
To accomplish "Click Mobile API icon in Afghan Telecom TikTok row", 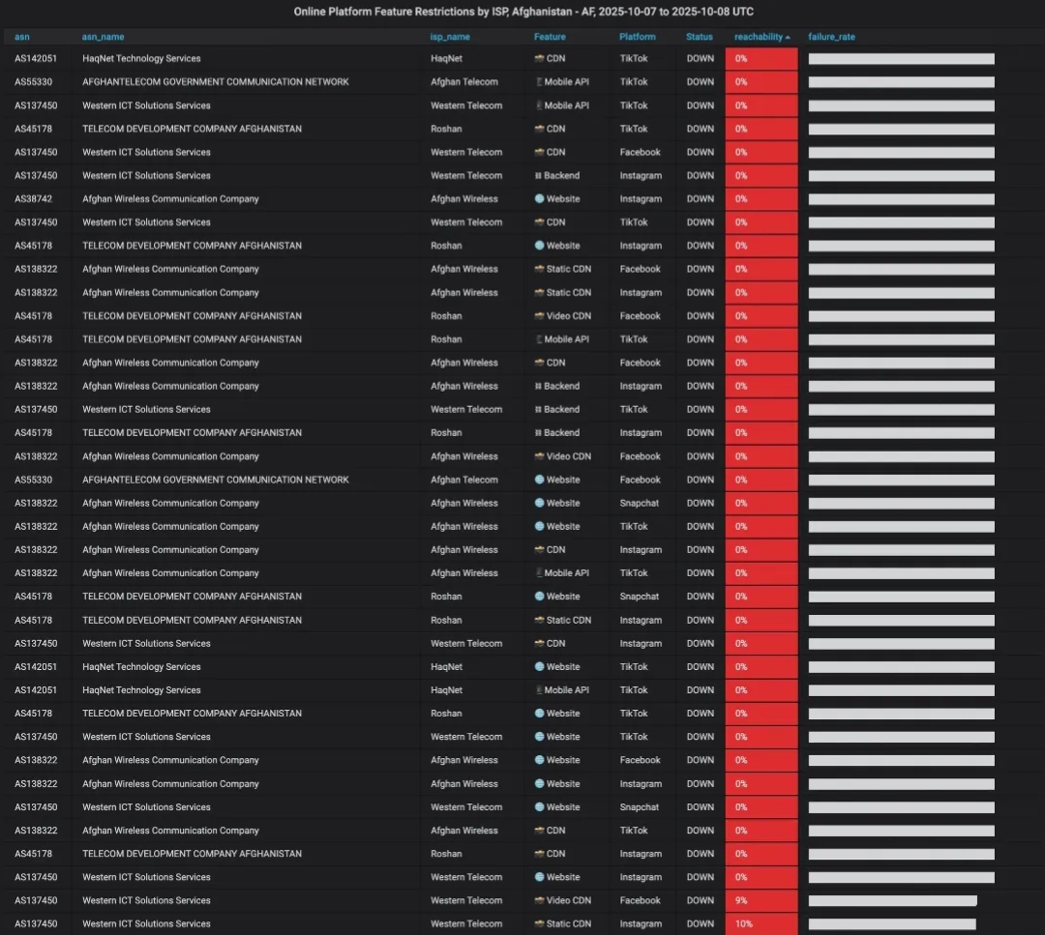I will point(539,82).
